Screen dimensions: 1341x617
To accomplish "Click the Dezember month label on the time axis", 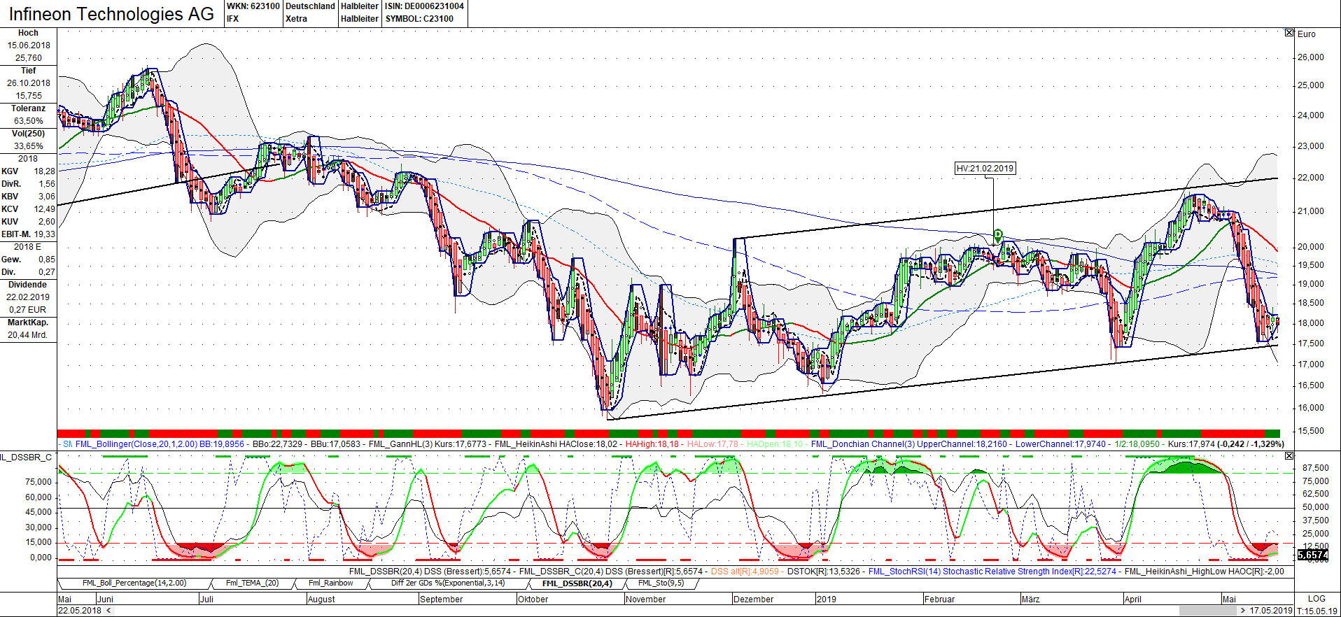I will tap(753, 600).
